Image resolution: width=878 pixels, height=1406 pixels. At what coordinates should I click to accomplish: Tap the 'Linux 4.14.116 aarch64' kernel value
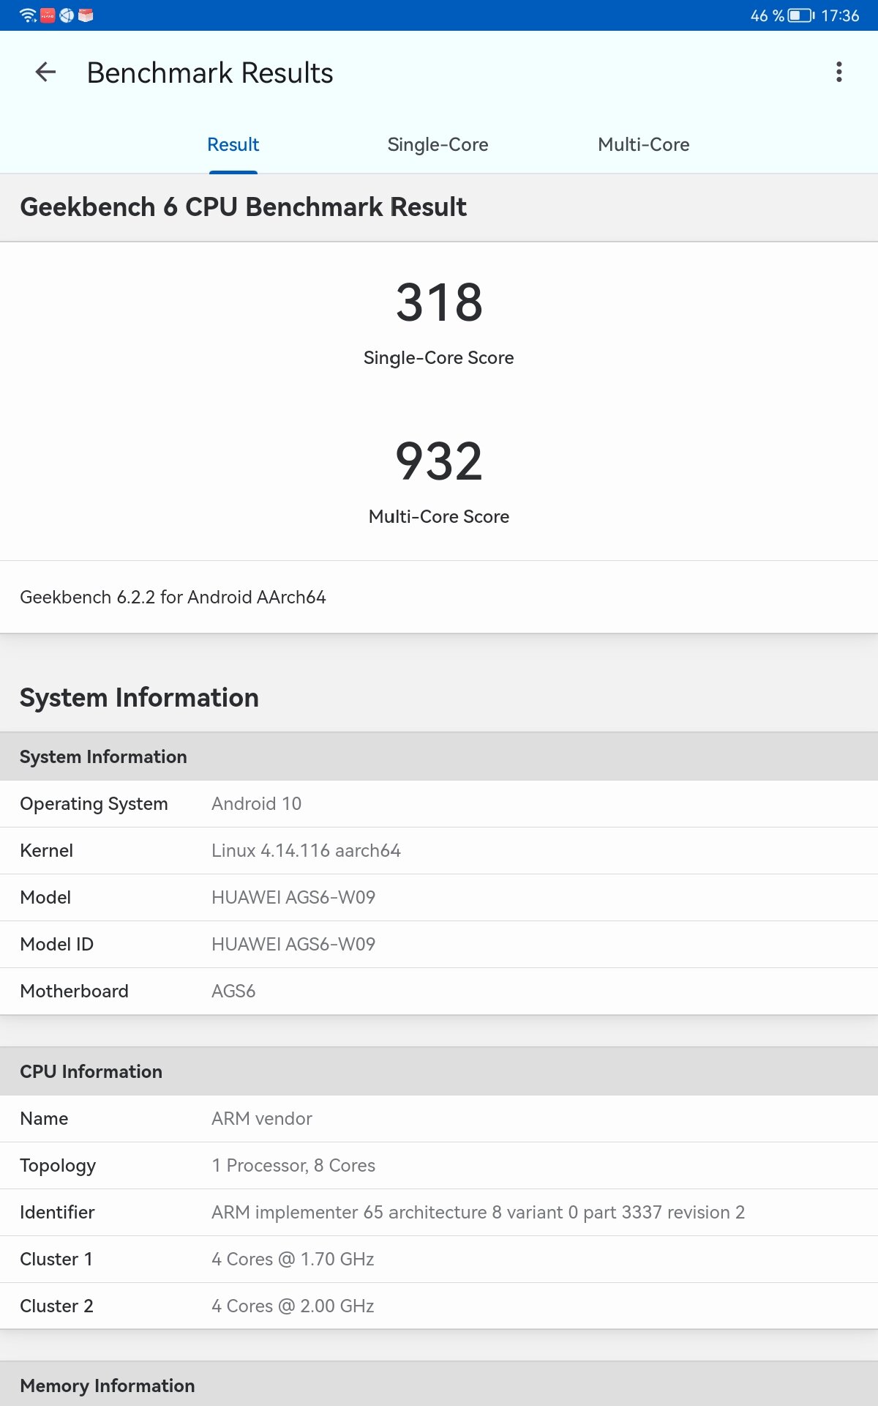(306, 850)
